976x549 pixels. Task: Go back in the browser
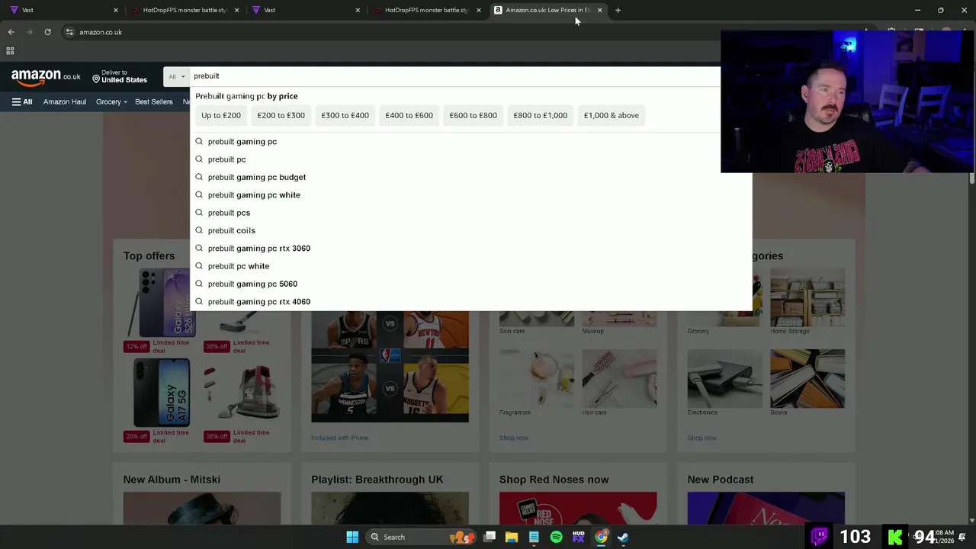coord(11,32)
